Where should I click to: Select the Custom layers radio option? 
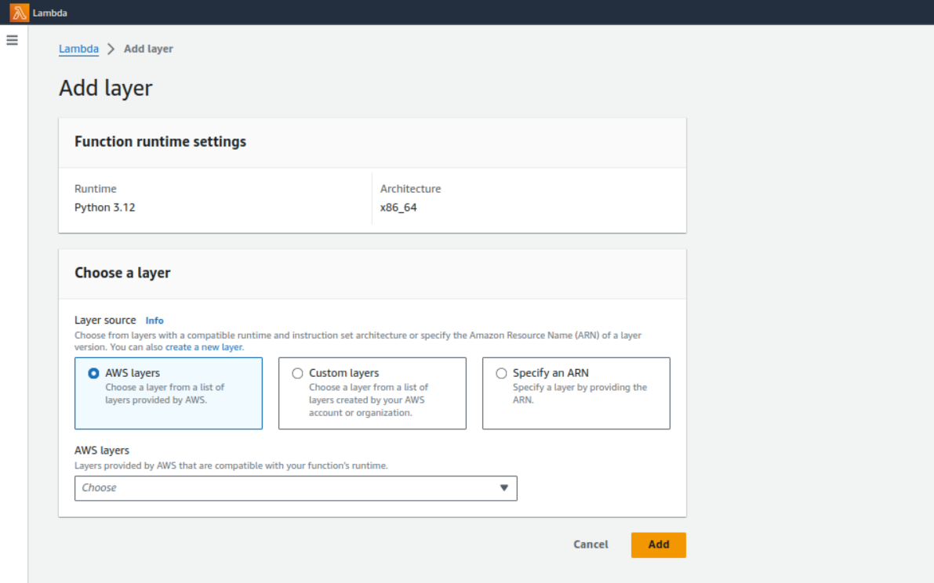[297, 374]
